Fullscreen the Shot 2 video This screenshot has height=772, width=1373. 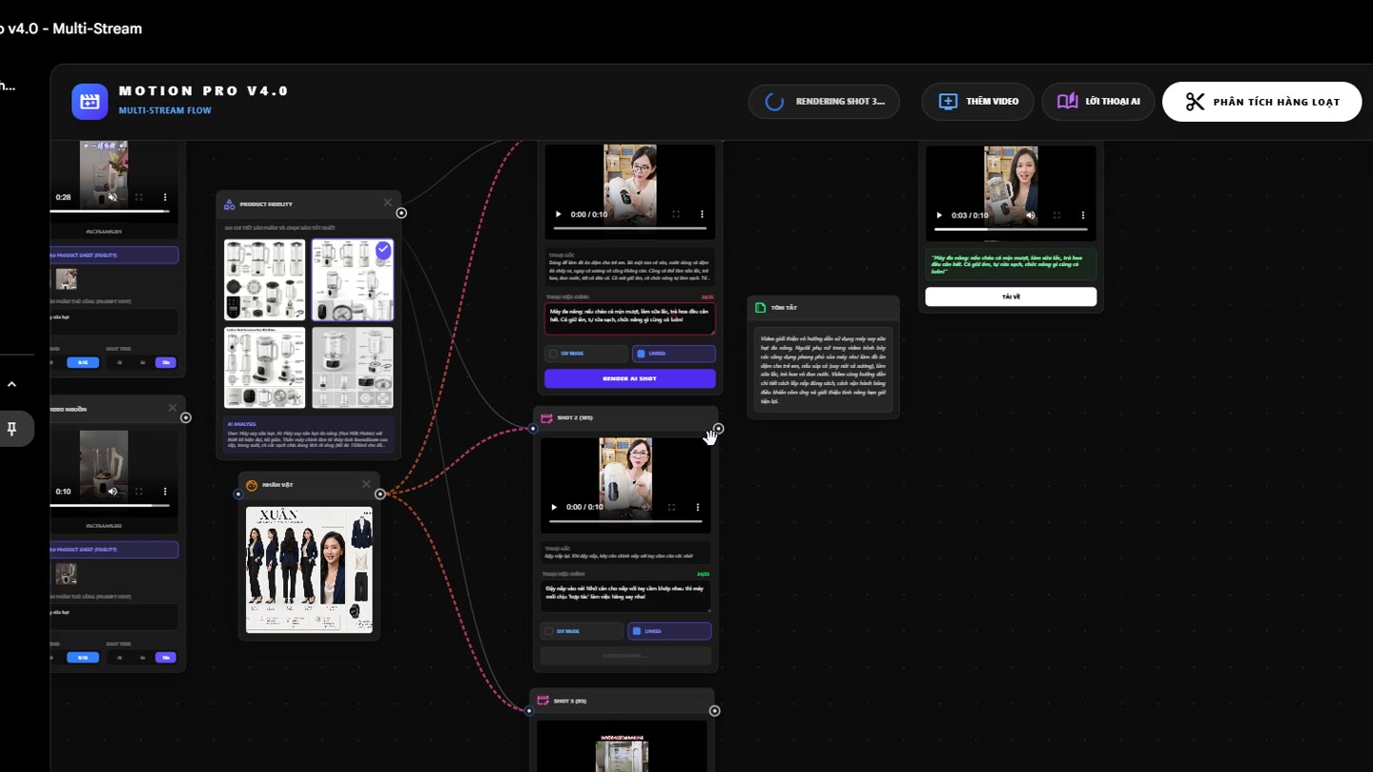coord(671,507)
